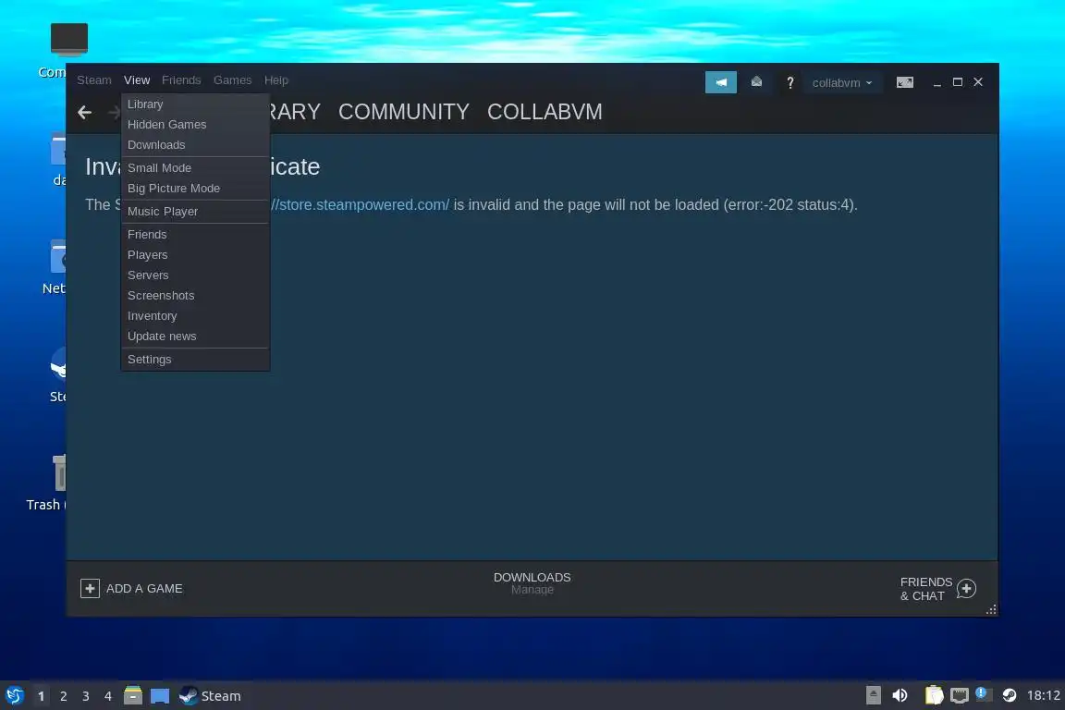
Task: Open Players from View menu
Action: pos(195,255)
